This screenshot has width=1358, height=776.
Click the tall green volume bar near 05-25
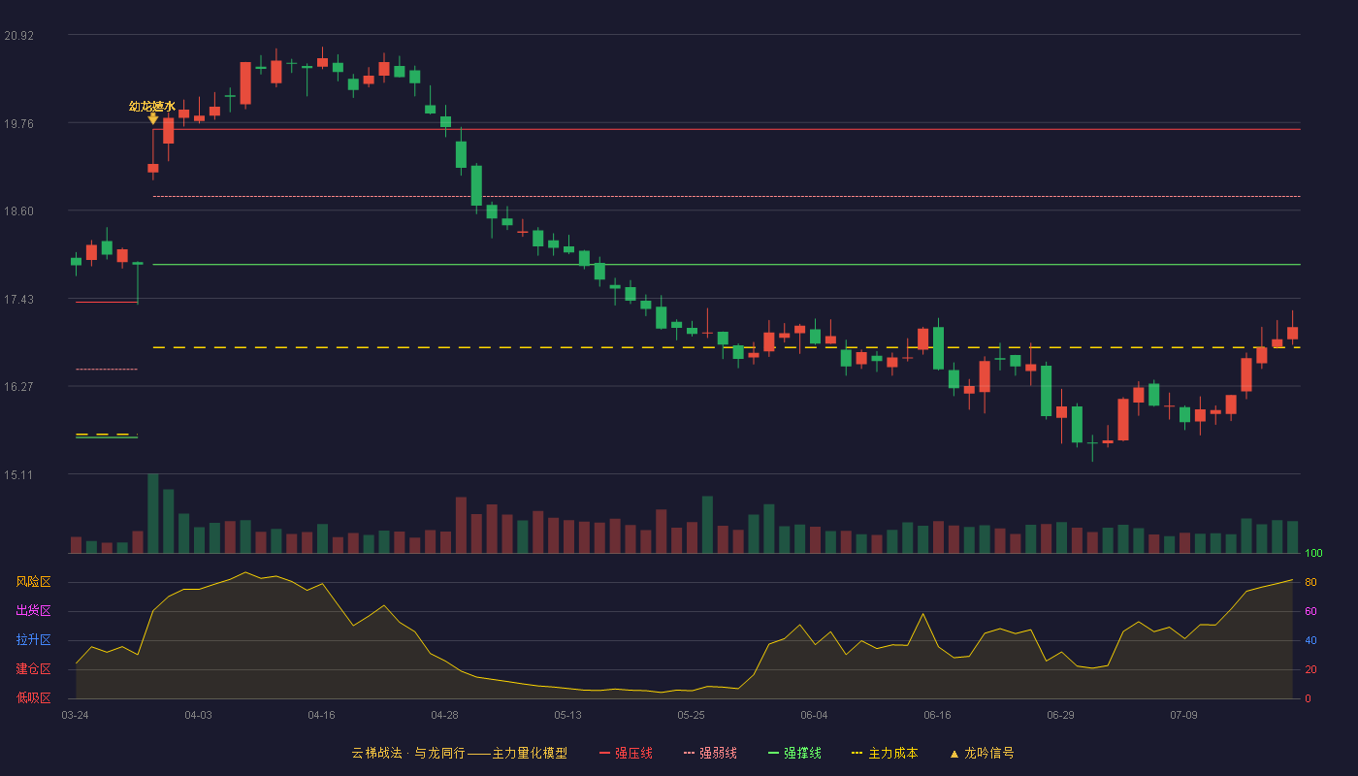tap(708, 525)
